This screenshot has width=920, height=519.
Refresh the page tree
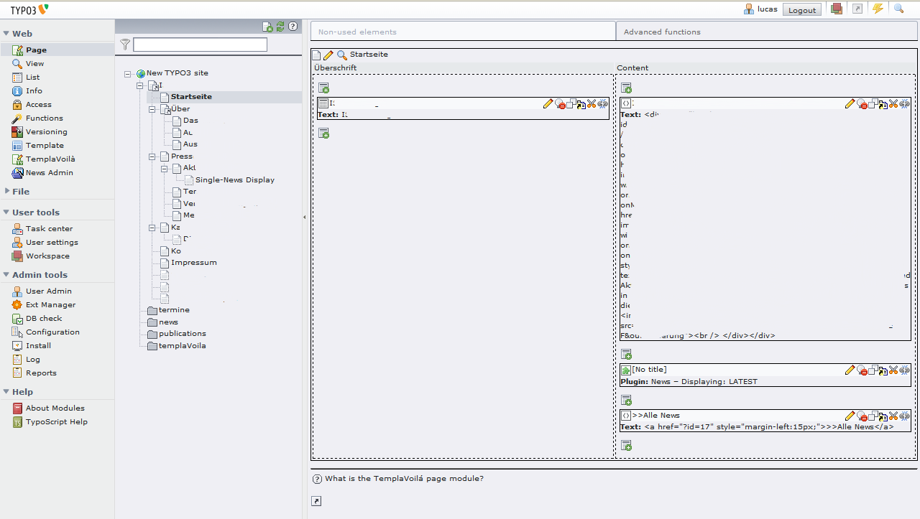(280, 27)
